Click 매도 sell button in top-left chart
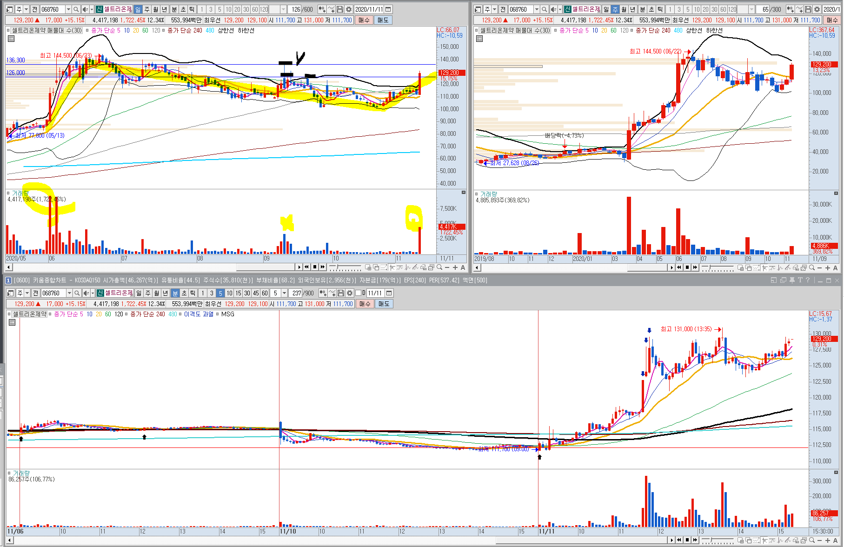844x547 pixels. tap(383, 20)
